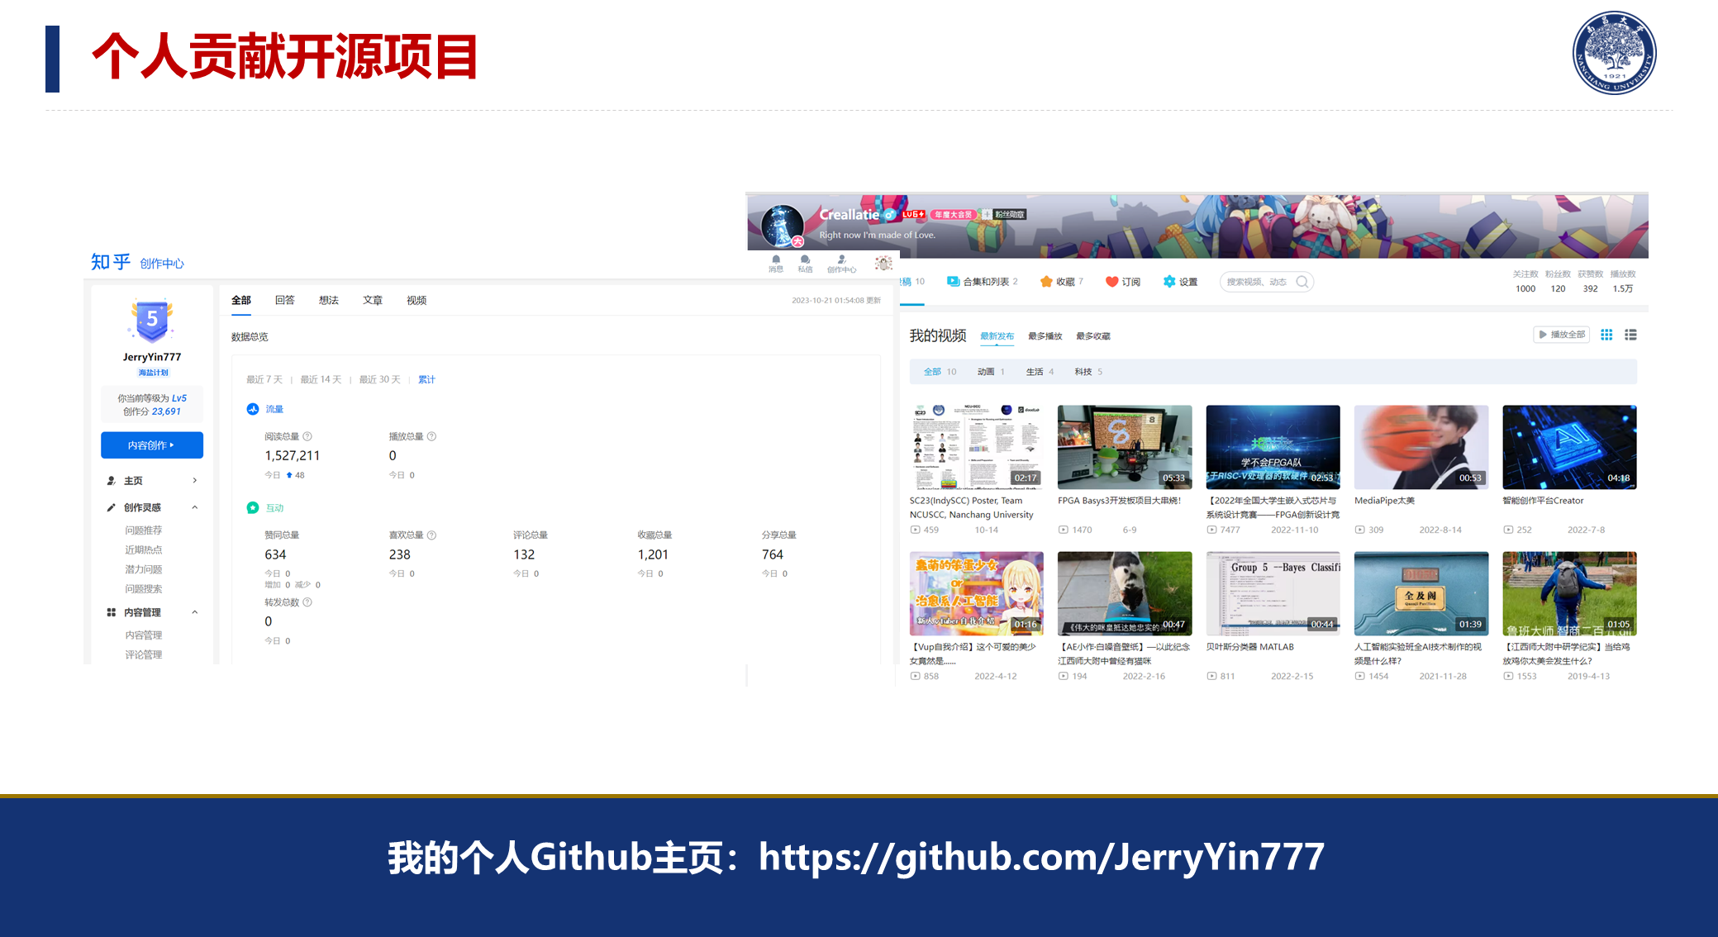The width and height of the screenshot is (1718, 937).
Task: Open the 问题推荐 sidebar item
Action: tap(144, 530)
